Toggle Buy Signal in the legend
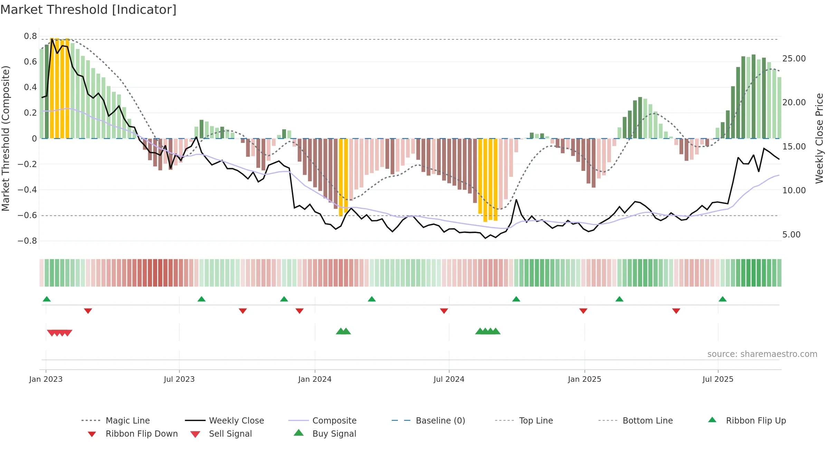 (x=325, y=434)
